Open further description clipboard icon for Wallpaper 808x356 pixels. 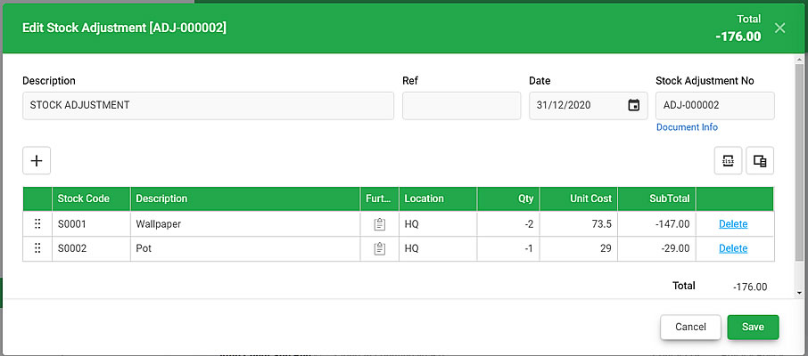[380, 224]
